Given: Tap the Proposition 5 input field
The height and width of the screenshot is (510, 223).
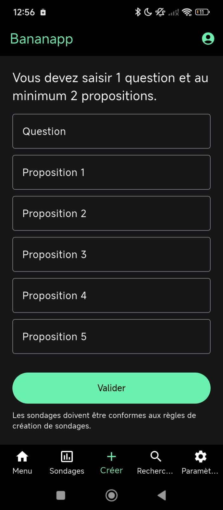Looking at the screenshot, I should pyautogui.click(x=111, y=337).
